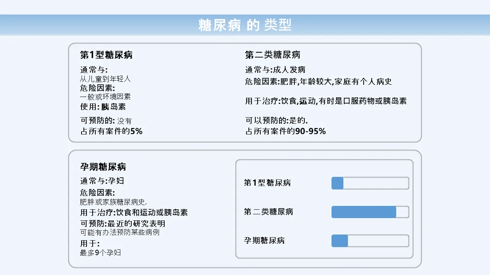Image resolution: width=490 pixels, height=275 pixels.
Task: Click the line 肥胖或家族糖尿病史.
Action: pyautogui.click(x=113, y=202)
